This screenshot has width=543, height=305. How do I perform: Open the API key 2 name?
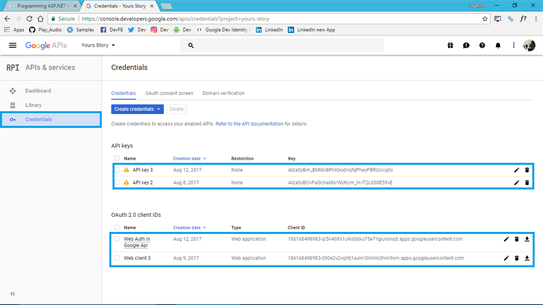click(143, 182)
